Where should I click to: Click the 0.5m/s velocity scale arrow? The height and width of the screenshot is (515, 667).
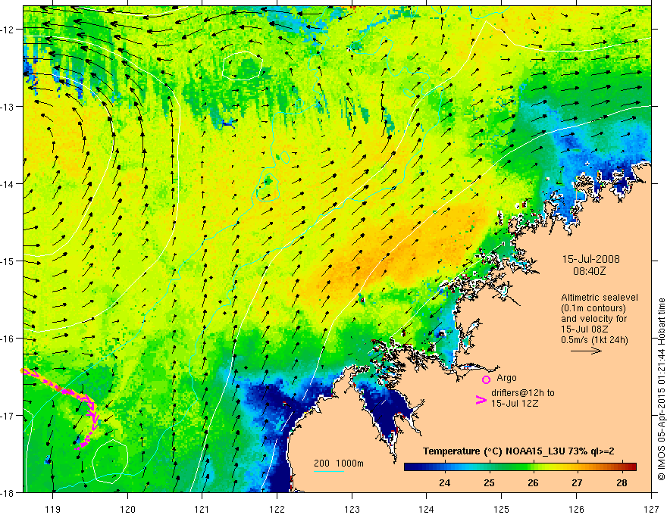point(586,351)
